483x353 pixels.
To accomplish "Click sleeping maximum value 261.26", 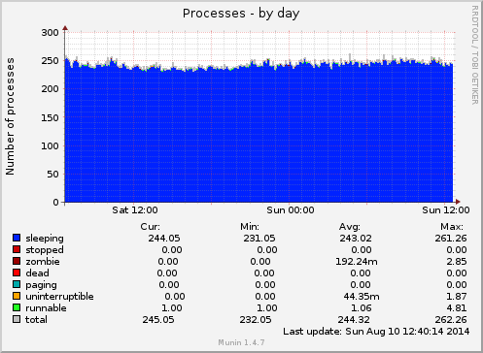I will [x=451, y=239].
